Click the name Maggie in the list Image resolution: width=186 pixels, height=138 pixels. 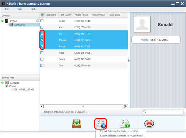pyautogui.click(x=63, y=40)
